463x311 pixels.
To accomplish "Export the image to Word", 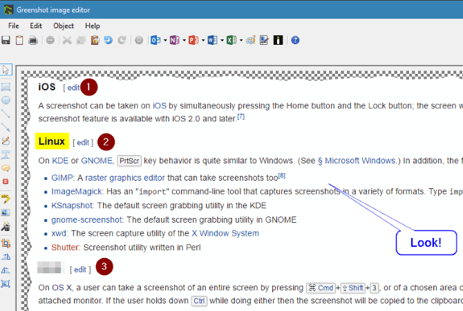I will pos(212,40).
